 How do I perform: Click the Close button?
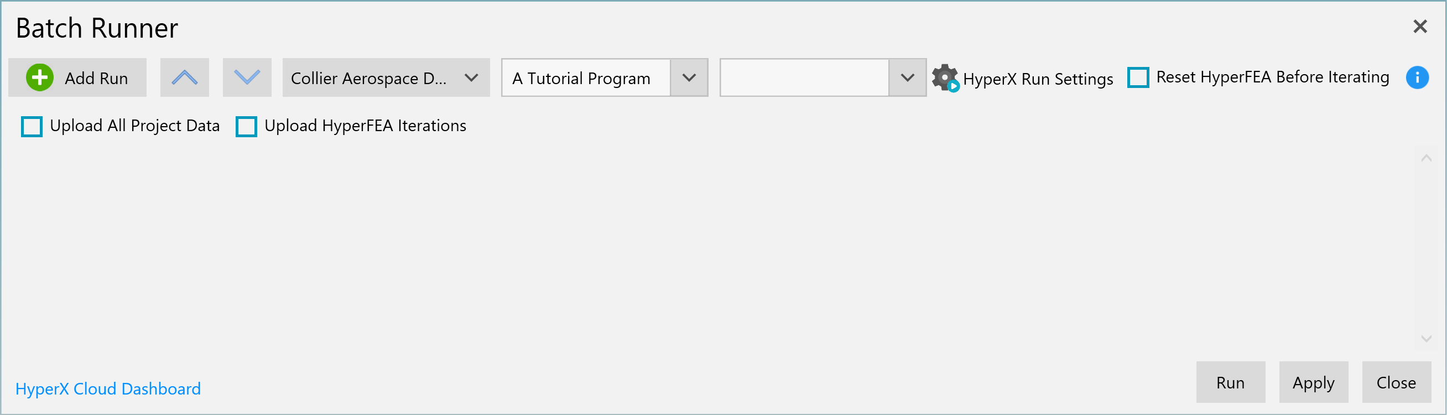click(x=1396, y=382)
